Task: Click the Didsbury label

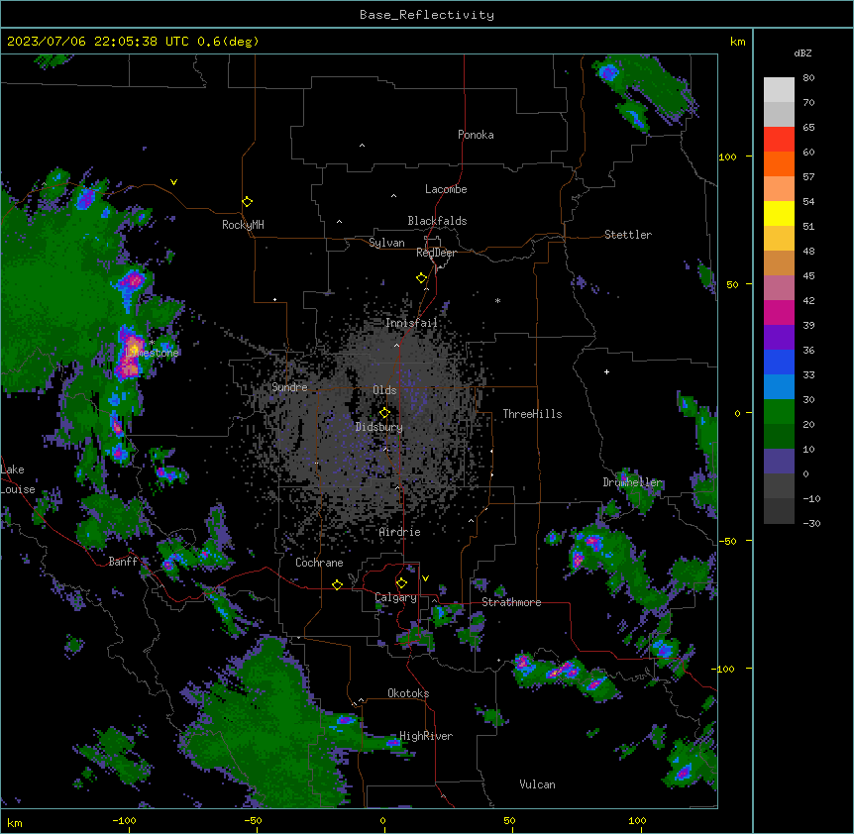Action: click(x=379, y=427)
